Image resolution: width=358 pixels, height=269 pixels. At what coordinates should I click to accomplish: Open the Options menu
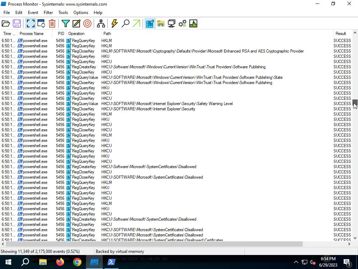click(81, 13)
